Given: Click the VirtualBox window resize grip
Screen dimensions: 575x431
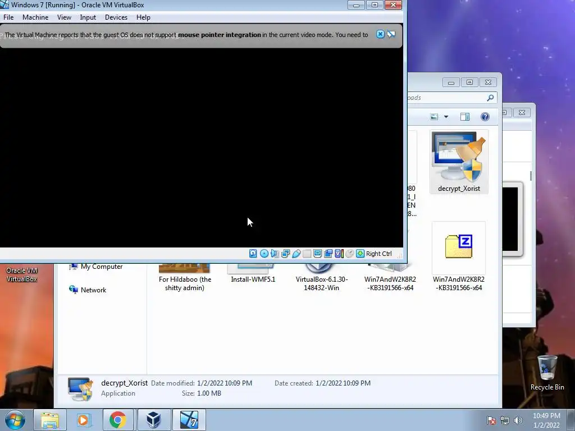Looking at the screenshot, I should point(399,255).
